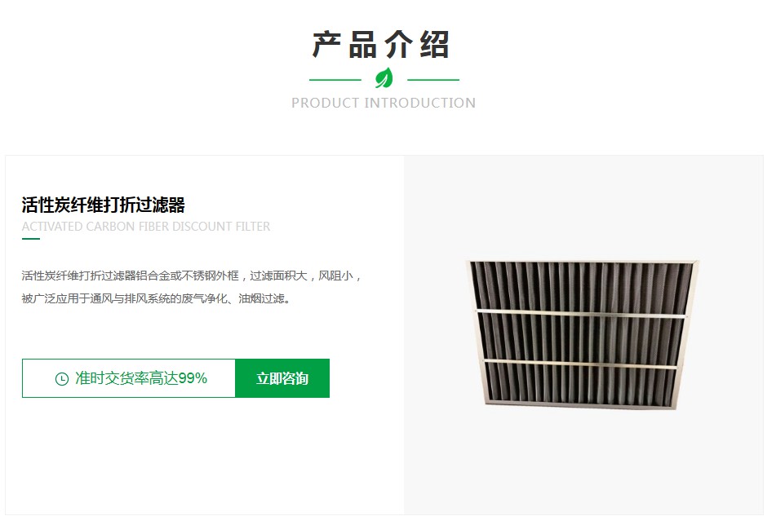This screenshot has width=772, height=525.
Task: Click the short green underline below subtitle
Action: pos(31,239)
